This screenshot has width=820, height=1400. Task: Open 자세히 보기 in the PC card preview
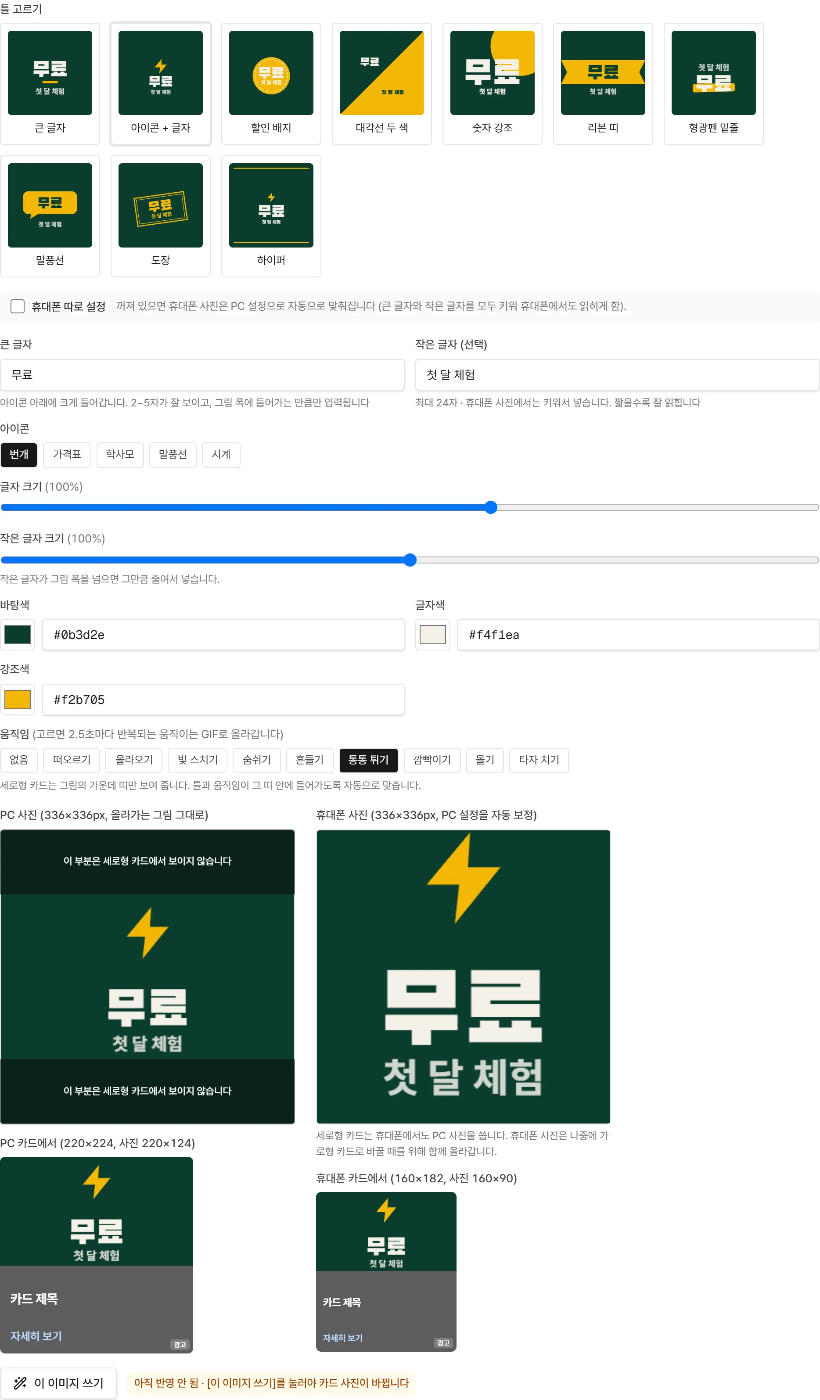tap(36, 1335)
